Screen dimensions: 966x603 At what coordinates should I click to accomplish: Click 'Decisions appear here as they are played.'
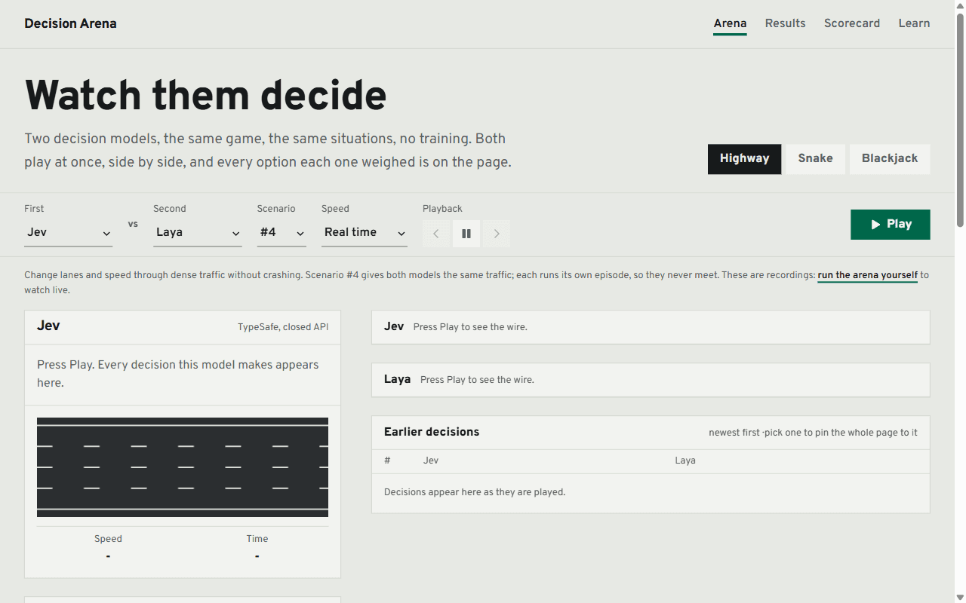475,492
